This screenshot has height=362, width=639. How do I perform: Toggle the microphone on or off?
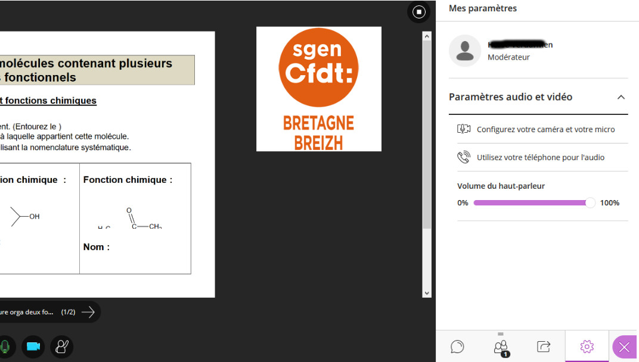(x=5, y=347)
